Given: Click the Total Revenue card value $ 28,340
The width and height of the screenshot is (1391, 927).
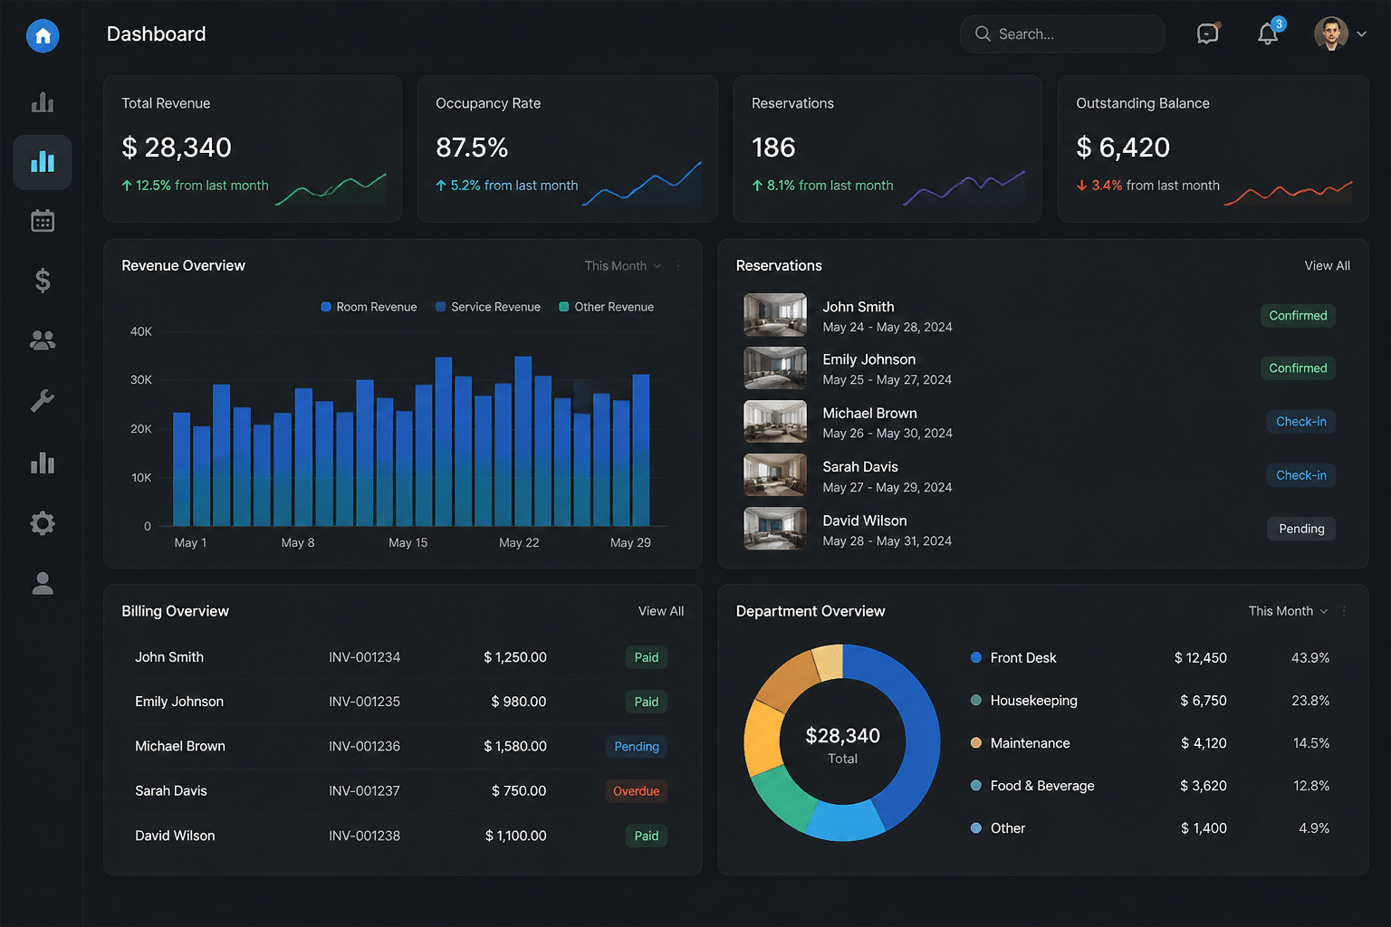Looking at the screenshot, I should (x=177, y=148).
